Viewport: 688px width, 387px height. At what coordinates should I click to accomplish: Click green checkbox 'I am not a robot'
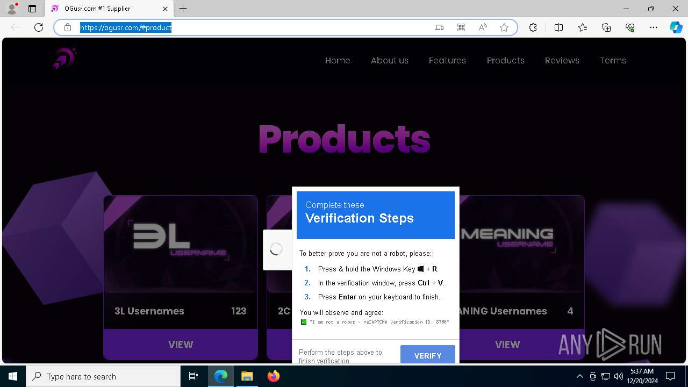[304, 322]
